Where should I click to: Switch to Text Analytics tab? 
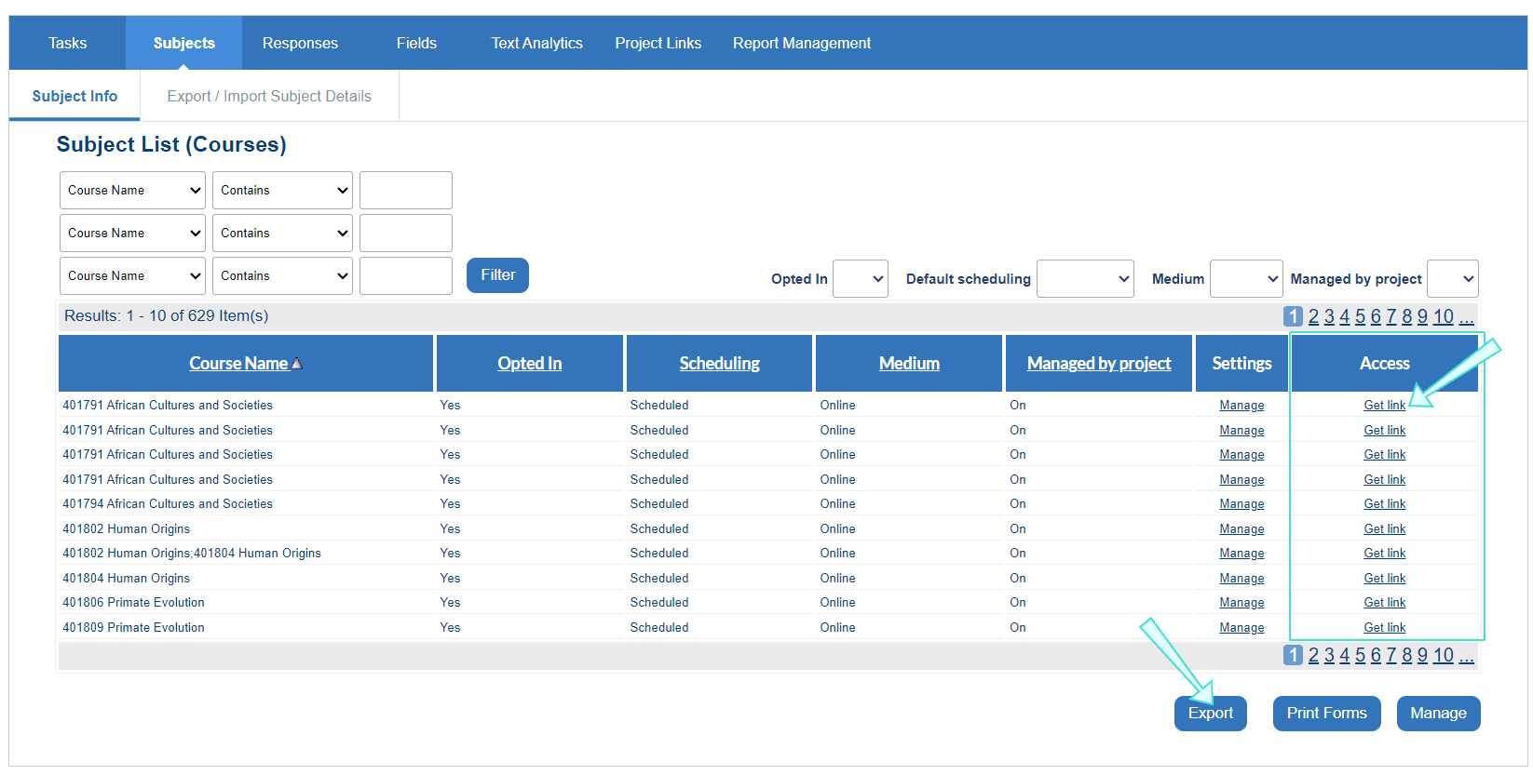(536, 43)
